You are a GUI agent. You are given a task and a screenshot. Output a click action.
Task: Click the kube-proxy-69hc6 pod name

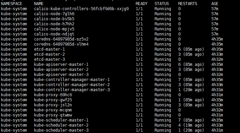click(x=53, y=95)
